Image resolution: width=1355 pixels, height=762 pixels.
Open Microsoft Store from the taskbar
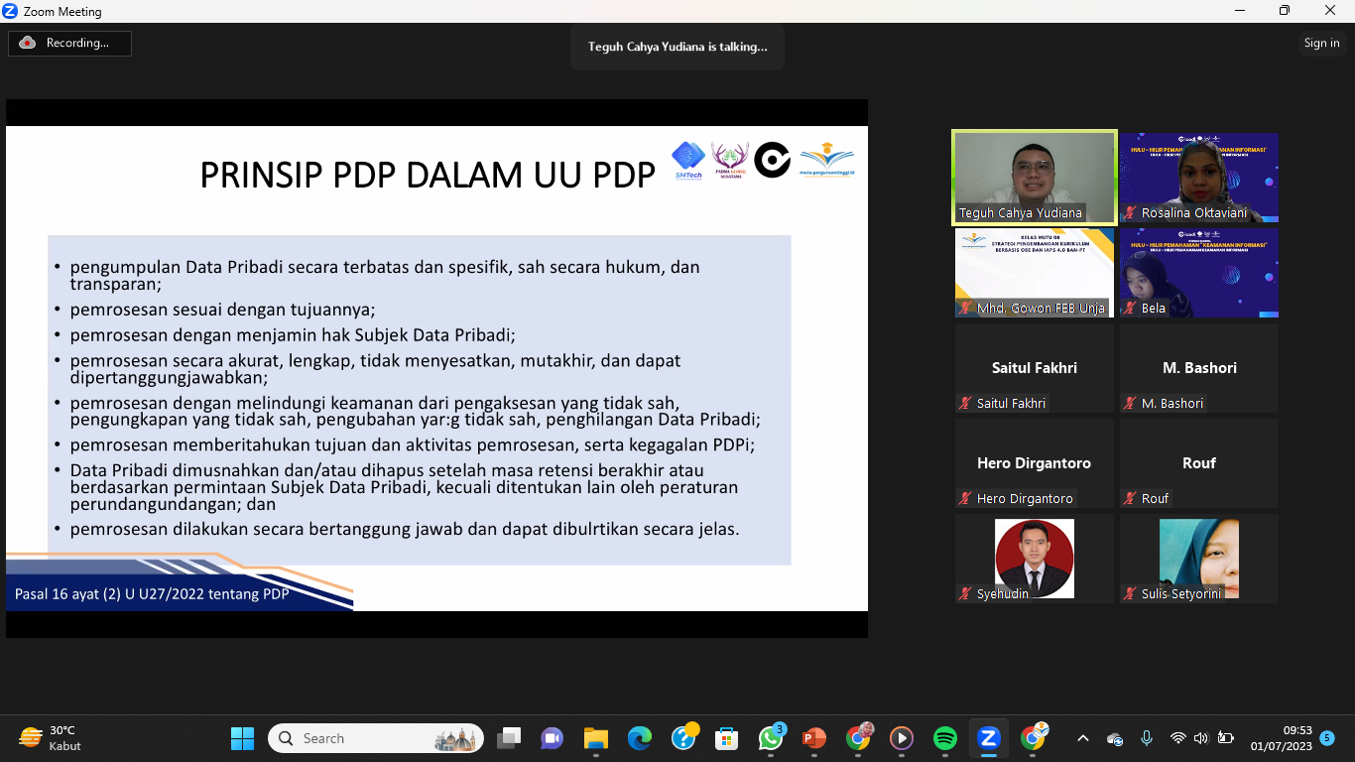727,738
